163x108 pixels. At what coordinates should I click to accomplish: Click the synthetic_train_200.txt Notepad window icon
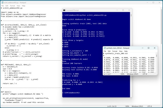click(x=105, y=48)
